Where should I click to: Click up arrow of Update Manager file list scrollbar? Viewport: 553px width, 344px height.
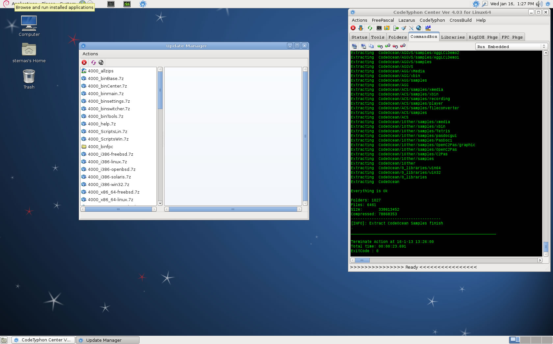(x=160, y=69)
